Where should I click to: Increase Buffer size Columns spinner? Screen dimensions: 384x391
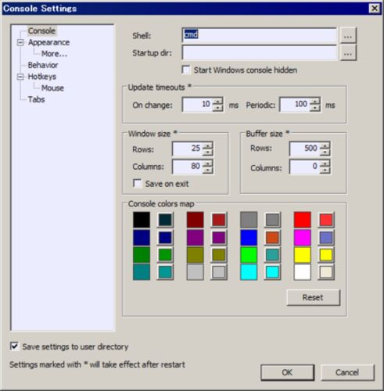[x=325, y=163]
